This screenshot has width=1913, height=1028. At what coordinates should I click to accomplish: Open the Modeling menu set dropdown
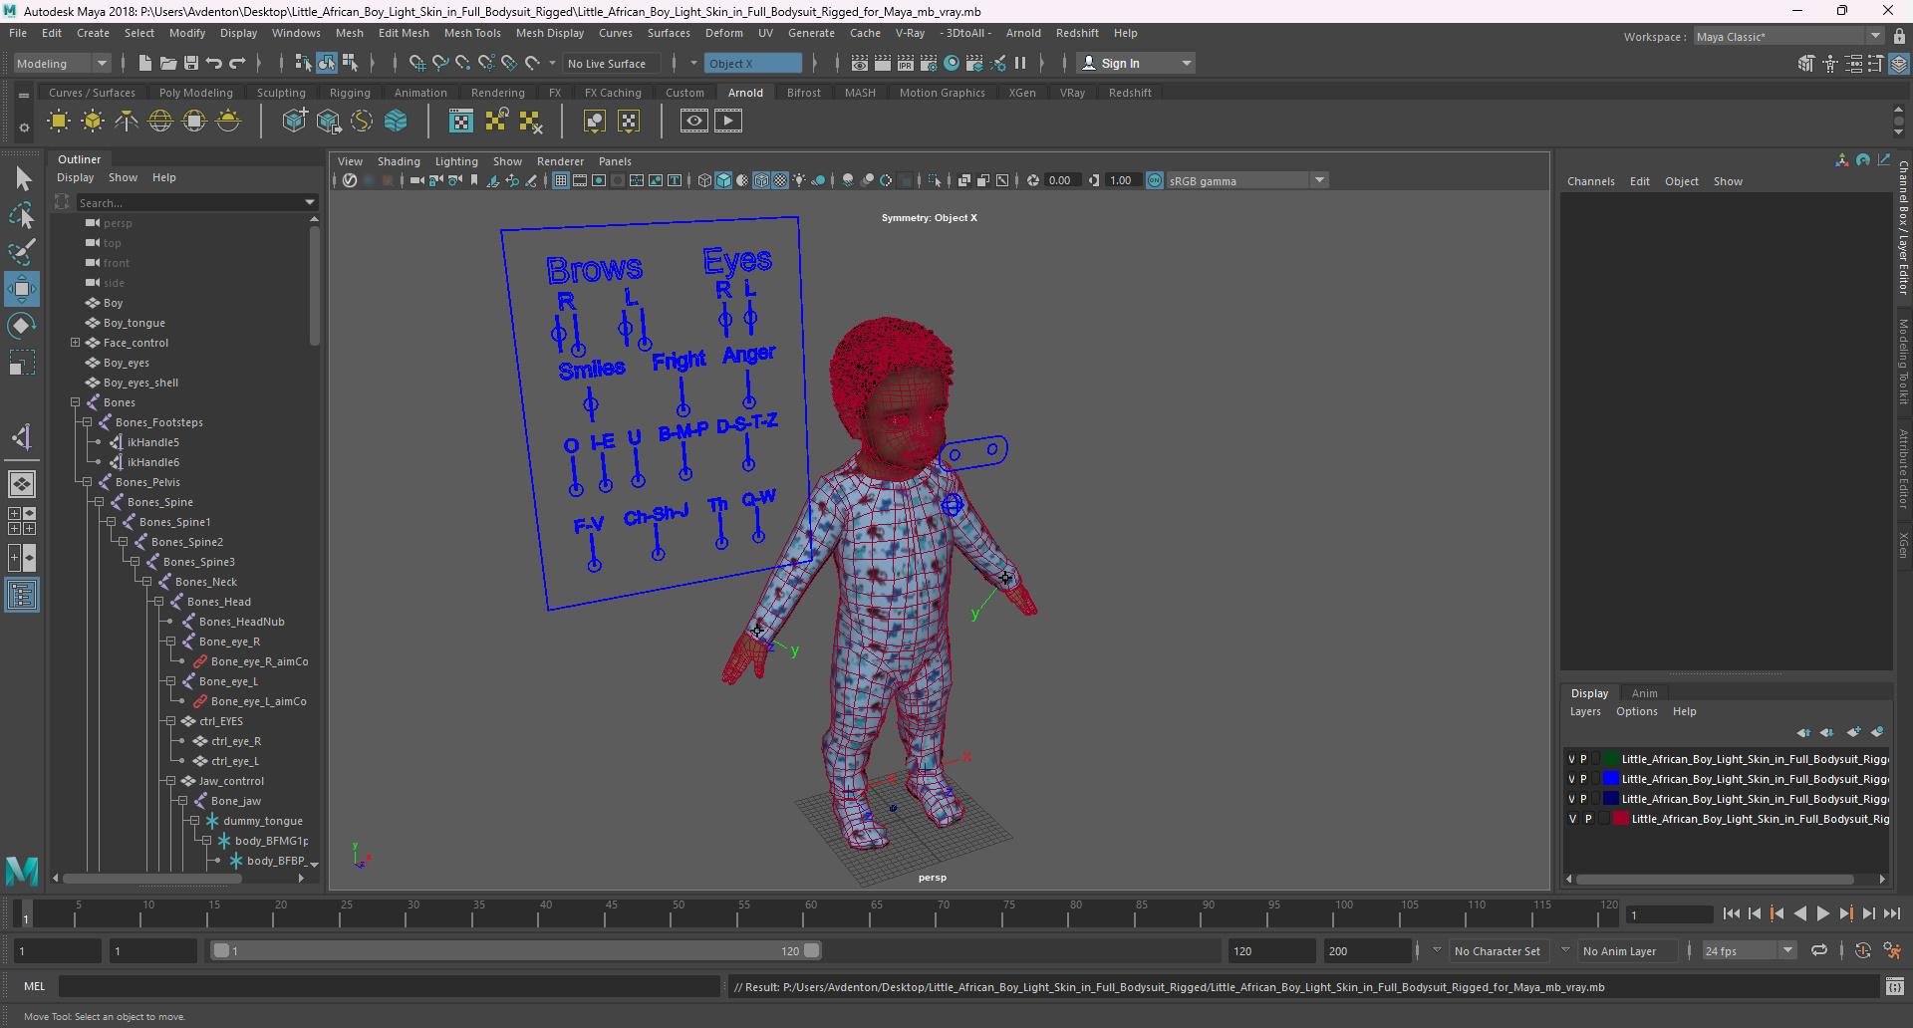62,63
